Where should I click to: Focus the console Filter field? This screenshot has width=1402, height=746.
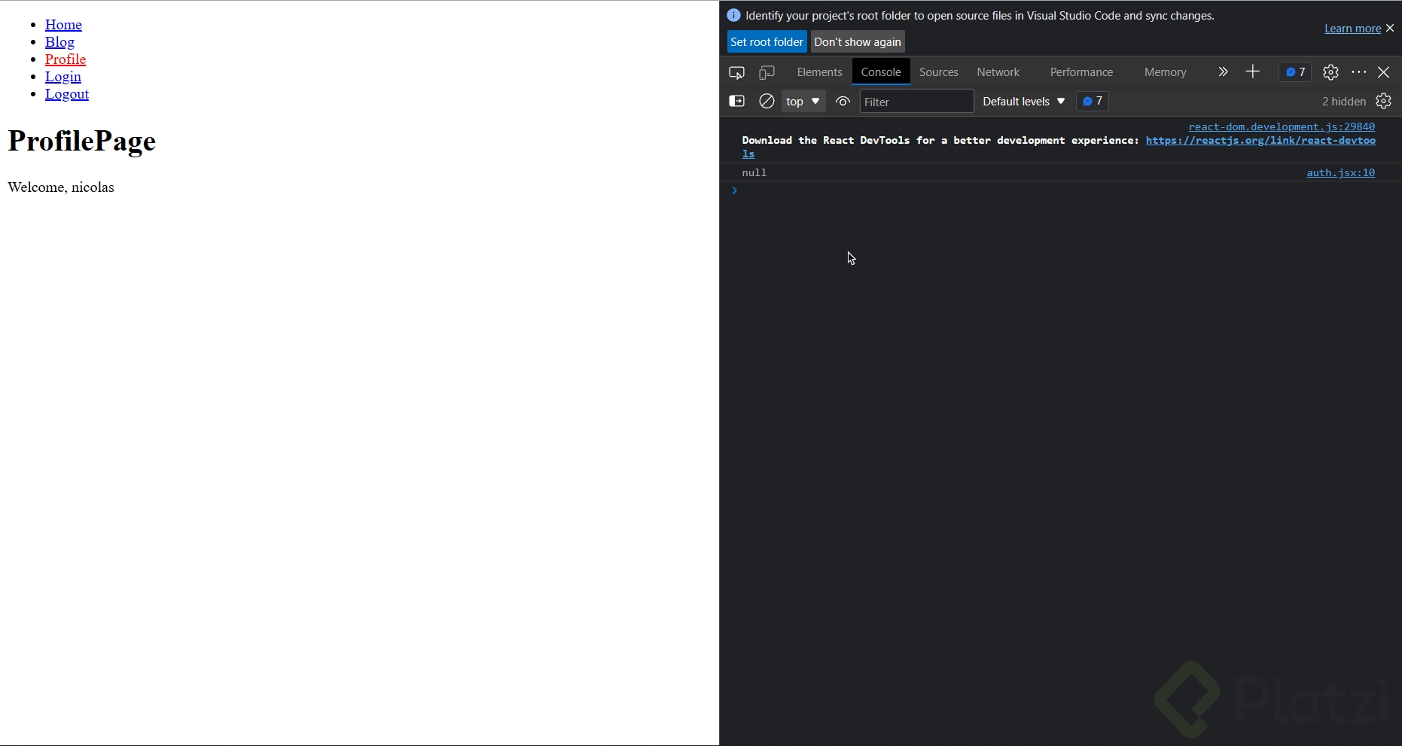point(916,102)
